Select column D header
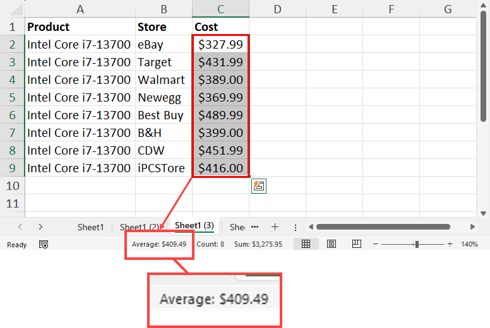Image resolution: width=490 pixels, height=328 pixels. [277, 9]
